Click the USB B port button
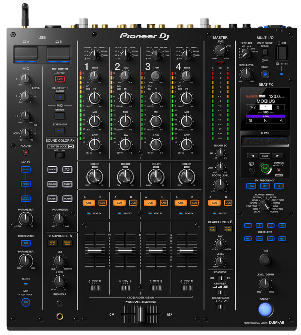The width and height of the screenshot is (301, 335). pos(58,55)
